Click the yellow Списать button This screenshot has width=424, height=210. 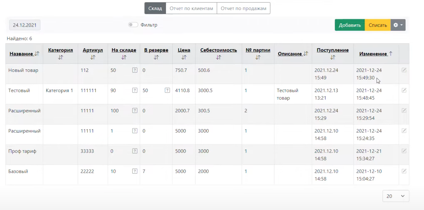click(378, 25)
